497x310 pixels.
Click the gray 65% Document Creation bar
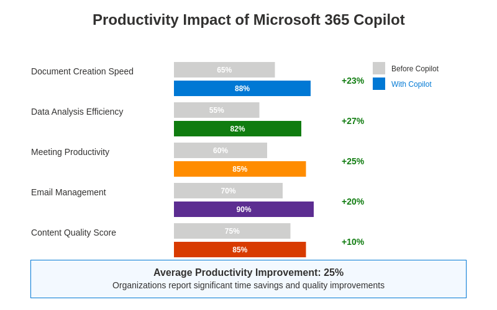[x=224, y=70]
